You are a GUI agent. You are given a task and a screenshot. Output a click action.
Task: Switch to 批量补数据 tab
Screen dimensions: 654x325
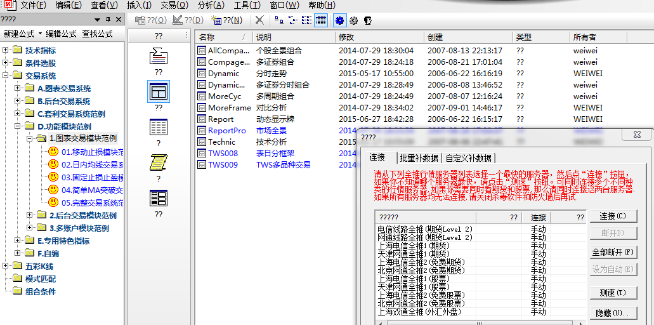coord(419,158)
